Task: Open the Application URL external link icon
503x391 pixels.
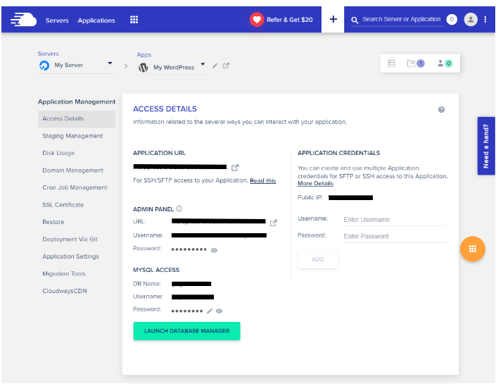Action: click(x=235, y=168)
